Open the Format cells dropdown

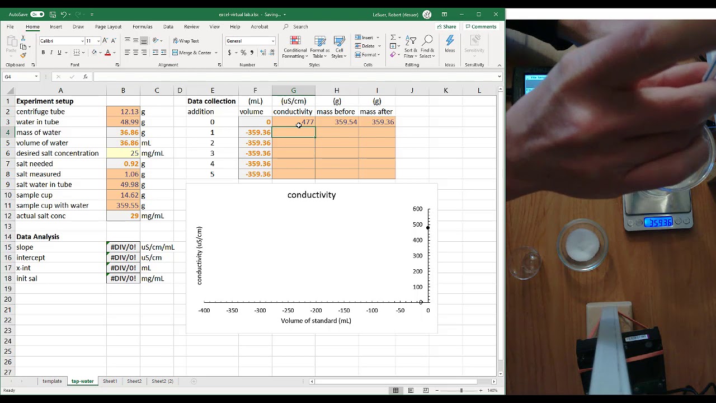click(368, 55)
